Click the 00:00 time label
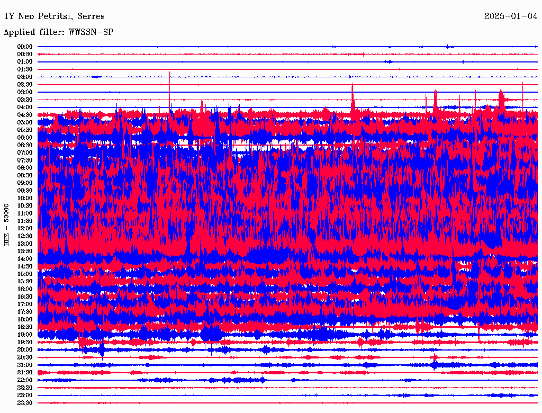This screenshot has height=413, width=542. click(25, 47)
